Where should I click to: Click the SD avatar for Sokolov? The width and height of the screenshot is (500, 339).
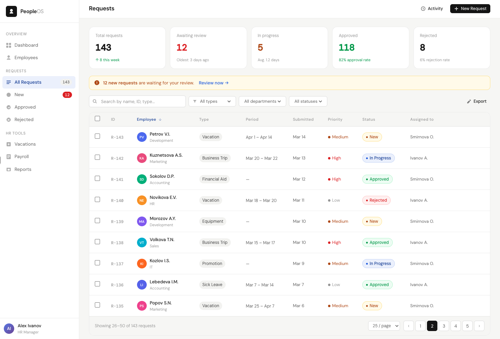[142, 180]
